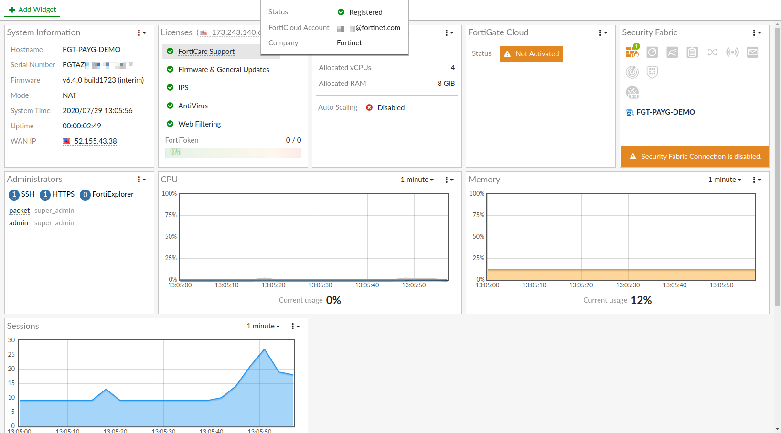Select the crossed-arrows switch icon
Viewport: 781px width, 433px height.
point(712,52)
